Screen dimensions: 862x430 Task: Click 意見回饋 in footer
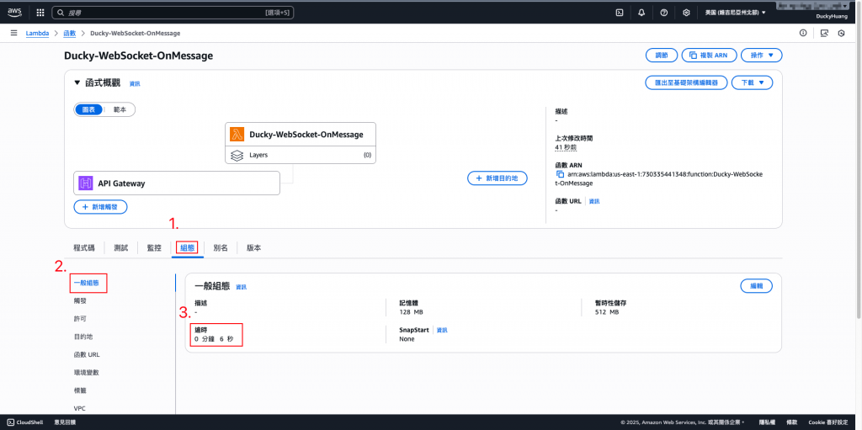pyautogui.click(x=65, y=422)
